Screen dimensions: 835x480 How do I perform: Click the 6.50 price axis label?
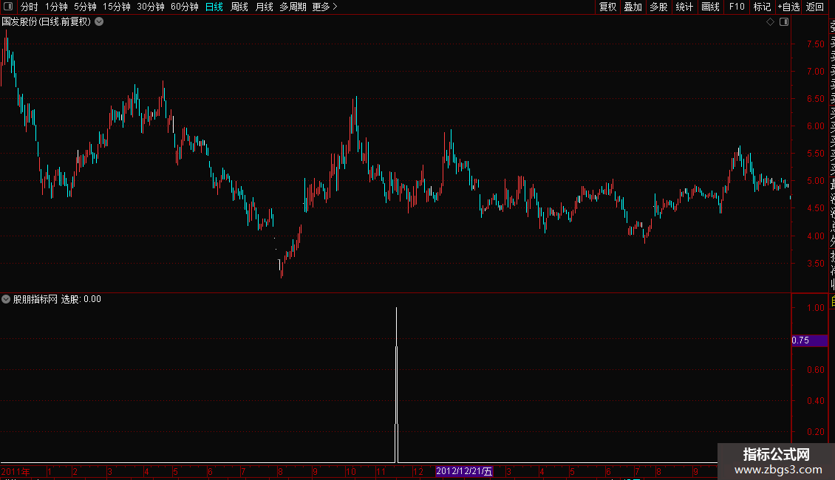815,99
